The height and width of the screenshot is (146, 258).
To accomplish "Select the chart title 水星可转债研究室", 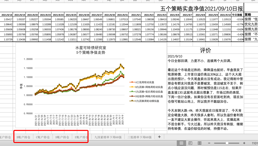I will tap(91, 48).
